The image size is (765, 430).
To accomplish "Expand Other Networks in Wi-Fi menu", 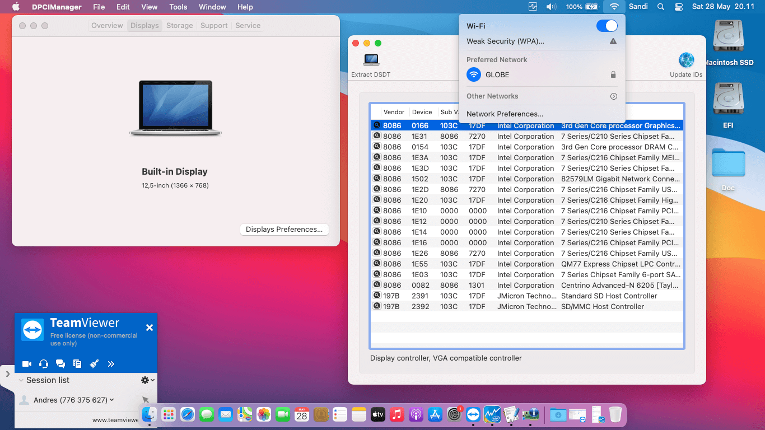I will [x=613, y=96].
